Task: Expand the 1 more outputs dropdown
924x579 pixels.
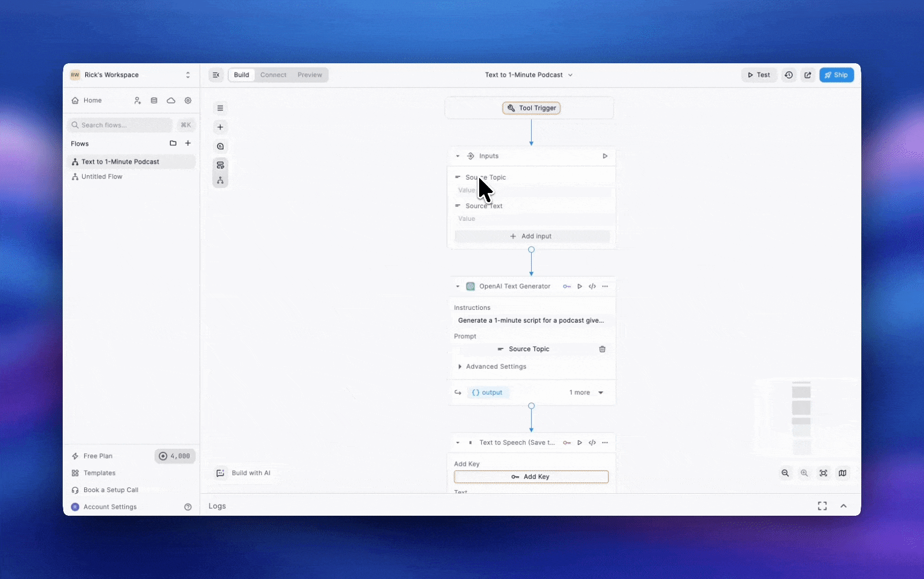Action: [586, 392]
